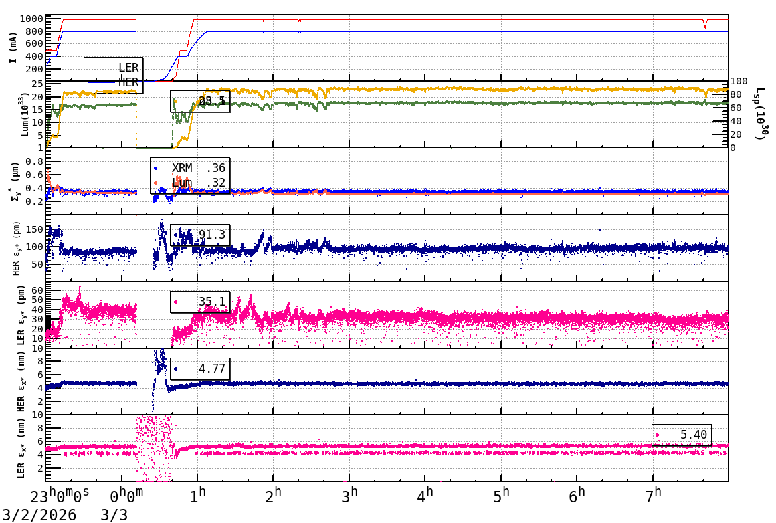Click the 91.3 value in HER εy* legend
The height and width of the screenshot is (523, 776).
point(212,235)
